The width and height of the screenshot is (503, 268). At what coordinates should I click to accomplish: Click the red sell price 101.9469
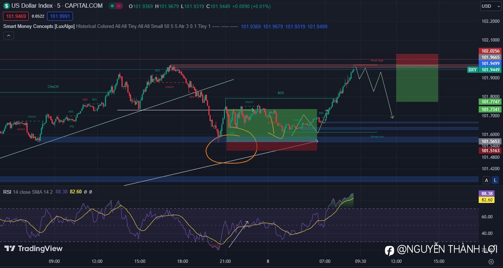click(x=16, y=16)
